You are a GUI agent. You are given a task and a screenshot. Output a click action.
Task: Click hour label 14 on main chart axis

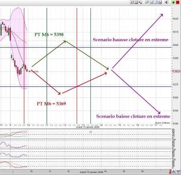click(101, 125)
